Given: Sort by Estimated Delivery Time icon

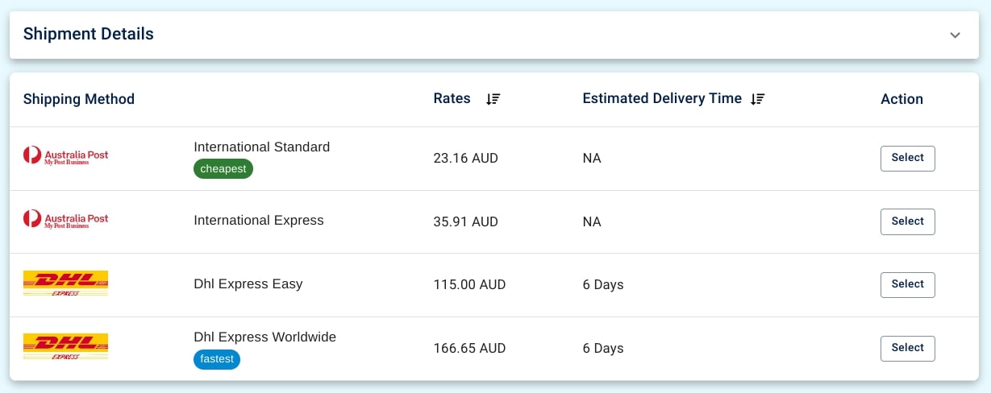Looking at the screenshot, I should tap(757, 99).
